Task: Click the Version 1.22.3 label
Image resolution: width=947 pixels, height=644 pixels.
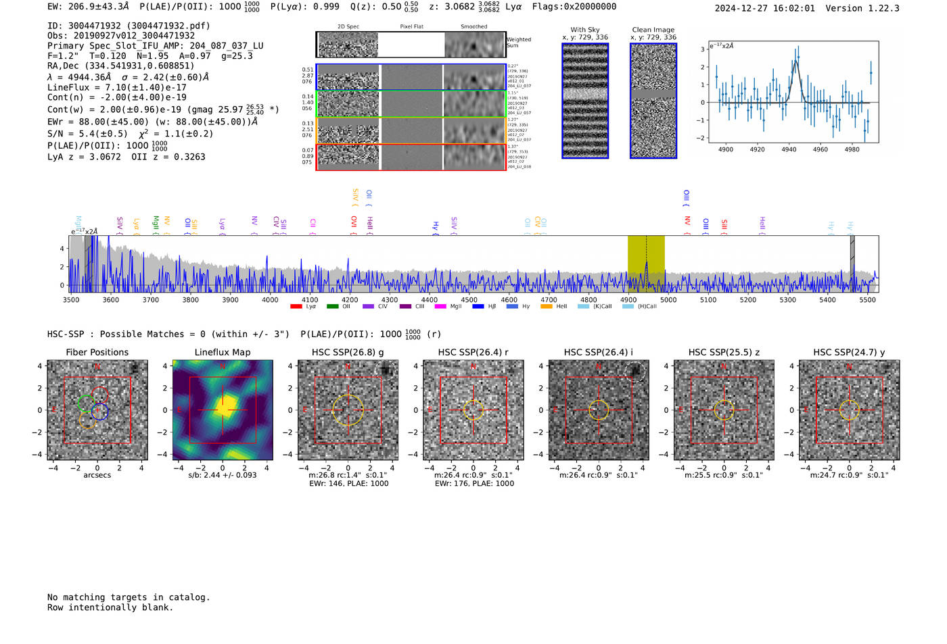Action: pyautogui.click(x=863, y=8)
